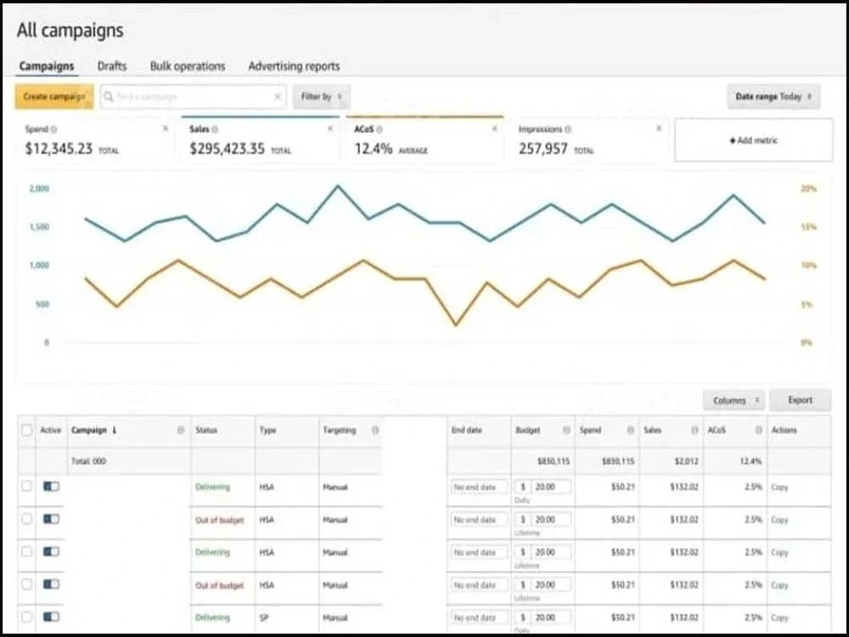Clear the campaign search box with X
Image resolution: width=849 pixels, height=637 pixels.
click(x=278, y=97)
